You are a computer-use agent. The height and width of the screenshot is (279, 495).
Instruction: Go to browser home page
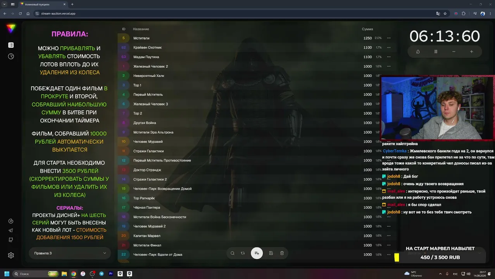tap(28, 14)
